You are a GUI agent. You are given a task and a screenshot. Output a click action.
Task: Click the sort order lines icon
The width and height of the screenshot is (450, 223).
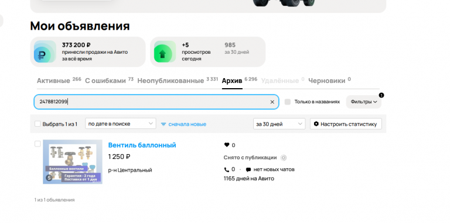tap(163, 124)
